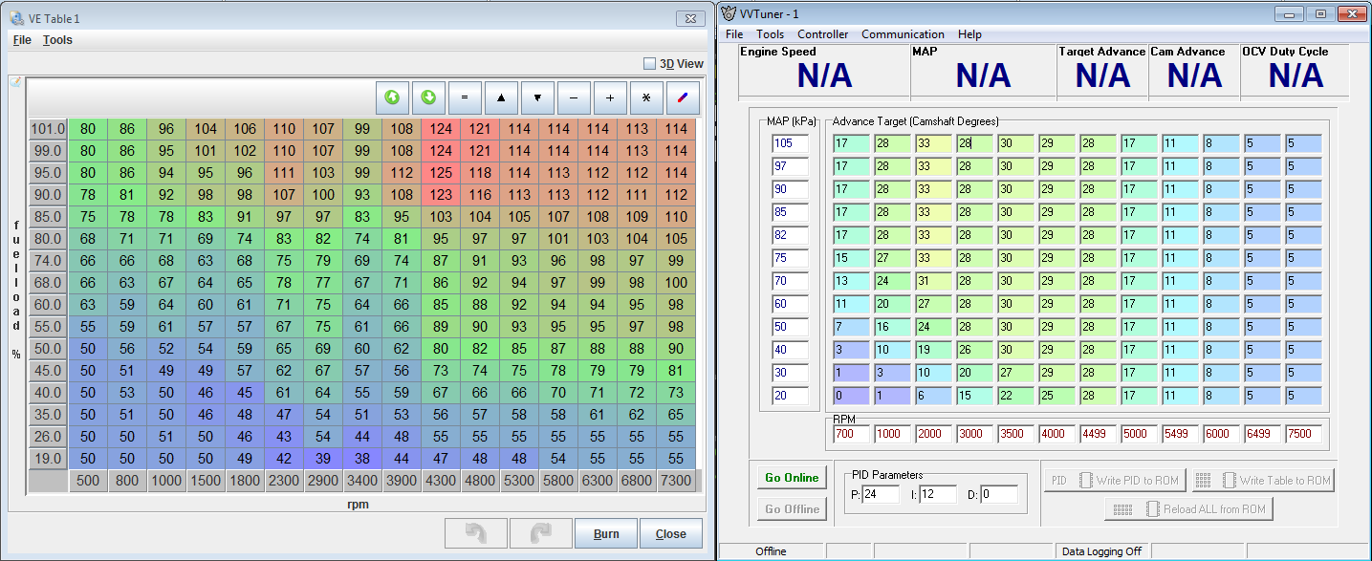Image resolution: width=1372 pixels, height=561 pixels.
Task: Edit the P value in PID Parameters
Action: [x=881, y=494]
